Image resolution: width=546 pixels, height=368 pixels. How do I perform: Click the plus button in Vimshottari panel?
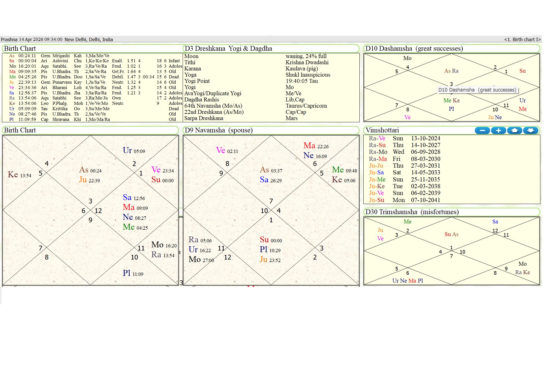coord(498,130)
